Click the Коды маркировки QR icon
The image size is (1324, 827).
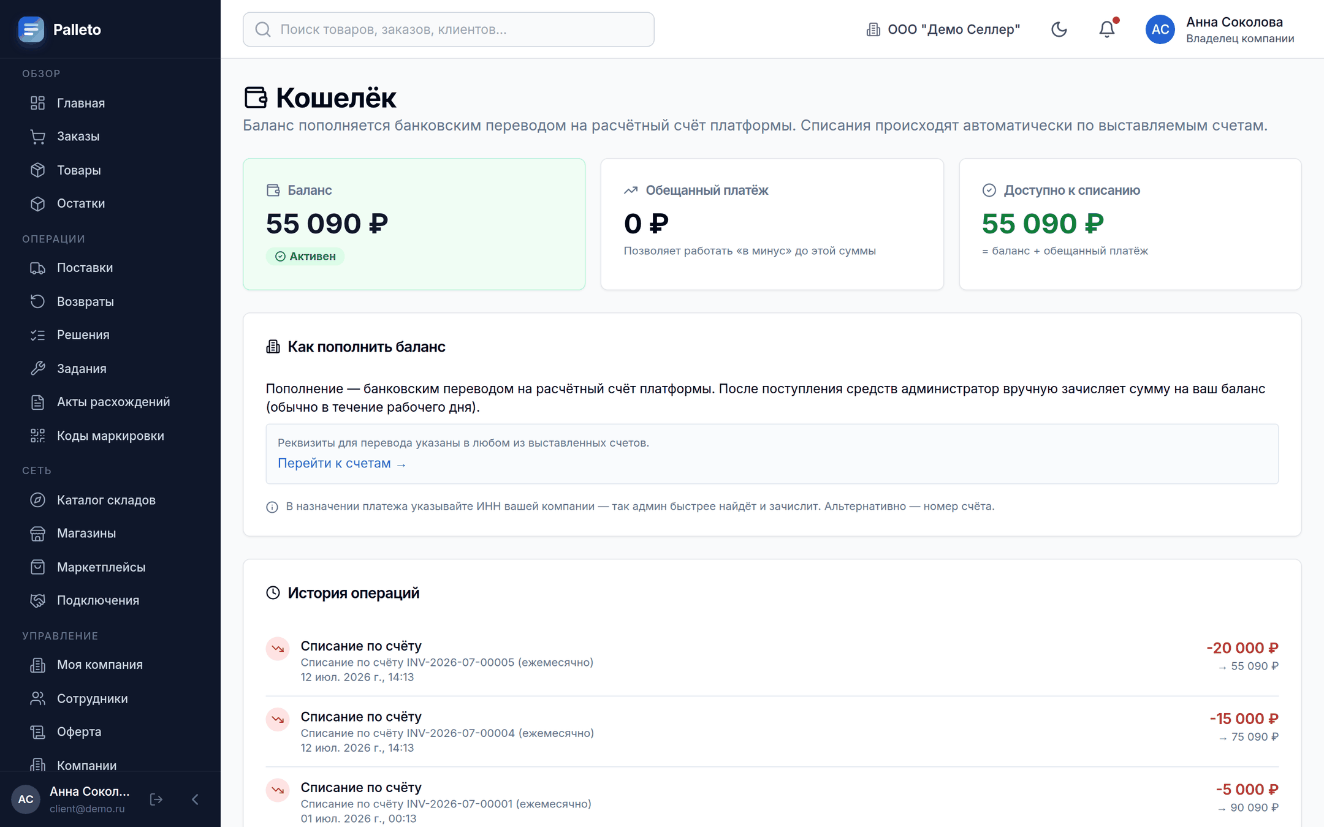[38, 436]
